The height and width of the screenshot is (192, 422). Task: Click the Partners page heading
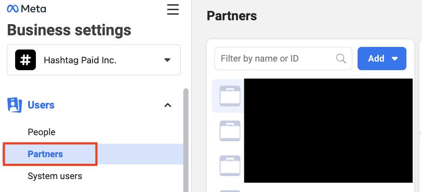tap(232, 16)
